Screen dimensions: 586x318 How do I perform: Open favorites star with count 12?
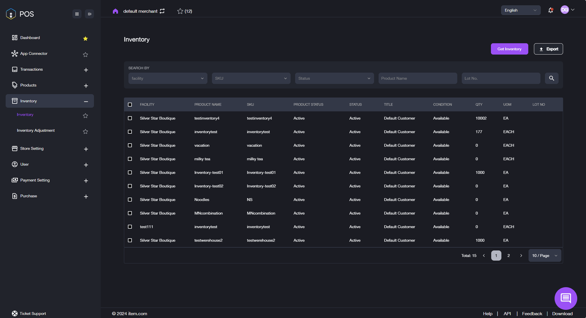pyautogui.click(x=184, y=11)
